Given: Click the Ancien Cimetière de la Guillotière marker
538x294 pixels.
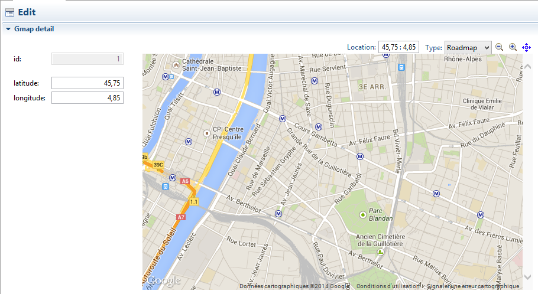Looking at the screenshot, I should pos(380,252).
